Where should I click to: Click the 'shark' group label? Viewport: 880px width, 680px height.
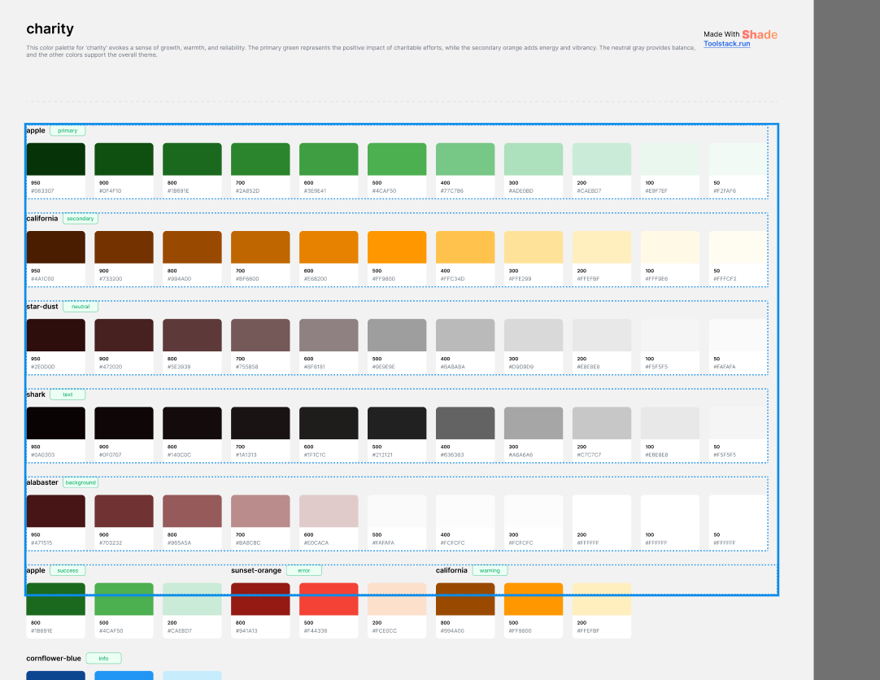(x=36, y=395)
